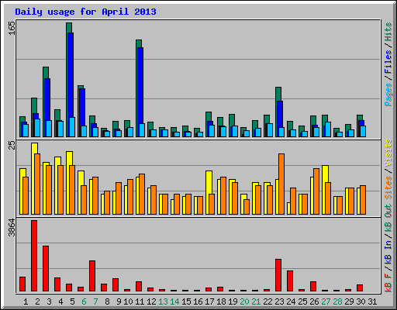Select the orange sites bar for day 26
The height and width of the screenshot is (310, 397).
point(316,191)
